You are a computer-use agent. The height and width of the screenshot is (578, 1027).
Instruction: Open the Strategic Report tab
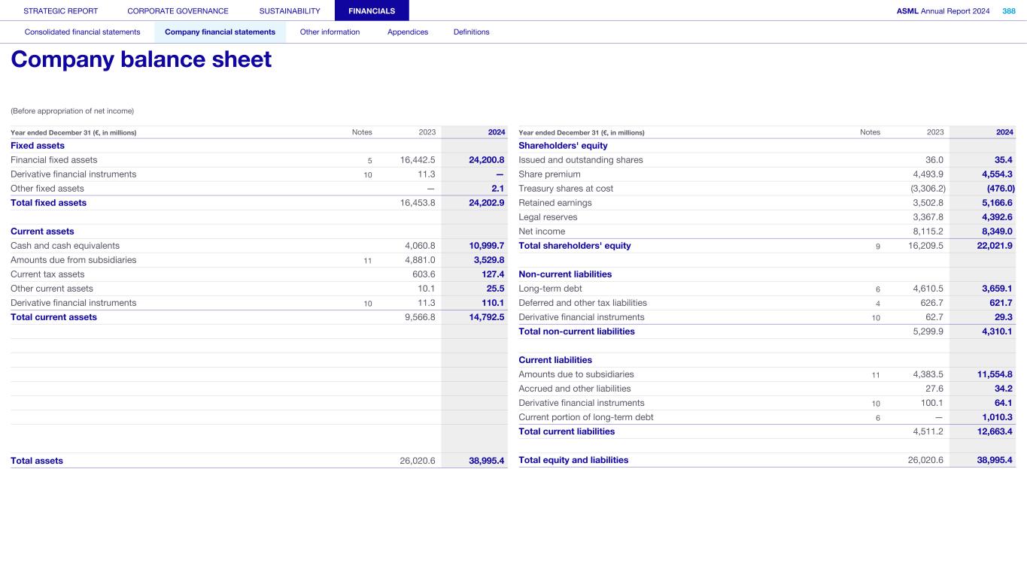click(x=60, y=11)
